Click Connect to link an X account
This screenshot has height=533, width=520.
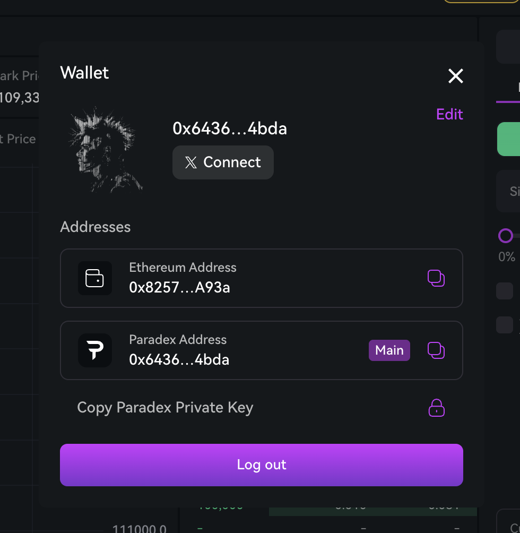click(223, 162)
